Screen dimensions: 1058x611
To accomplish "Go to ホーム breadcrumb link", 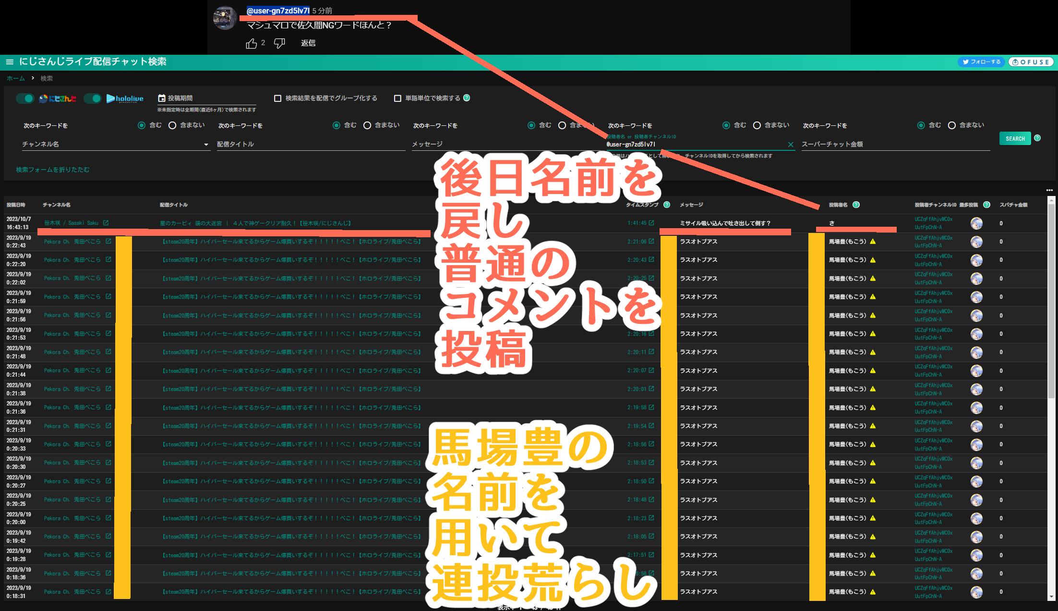I will pos(16,78).
